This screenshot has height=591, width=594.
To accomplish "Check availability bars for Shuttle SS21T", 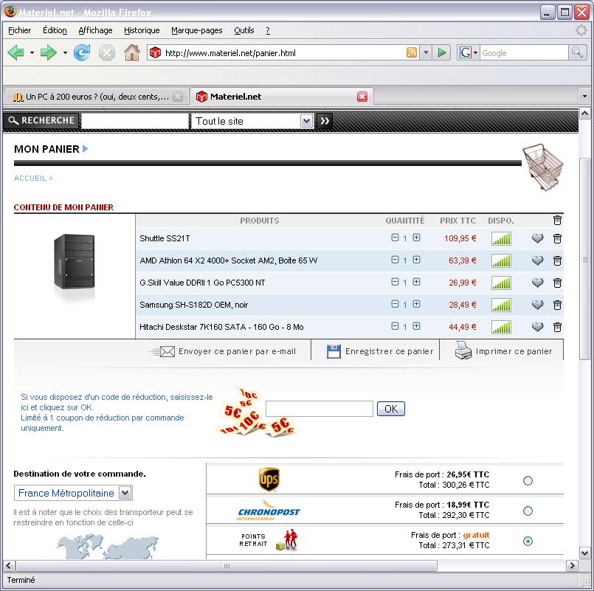I will (x=501, y=238).
